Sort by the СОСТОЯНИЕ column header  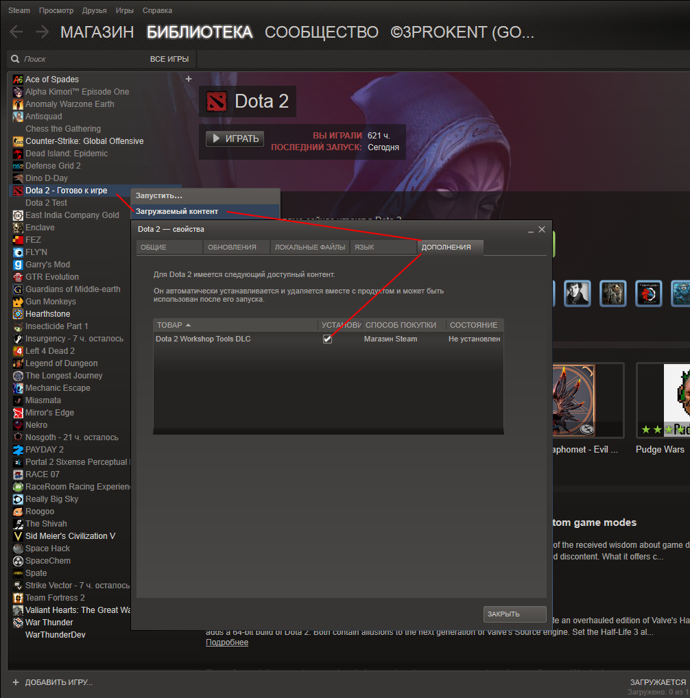tap(475, 325)
